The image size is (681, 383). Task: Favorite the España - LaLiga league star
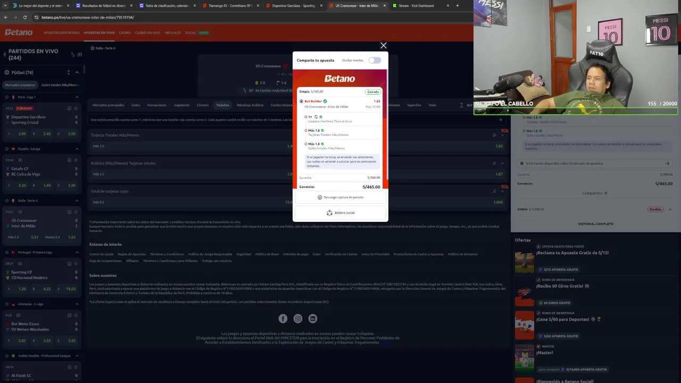coord(6,149)
